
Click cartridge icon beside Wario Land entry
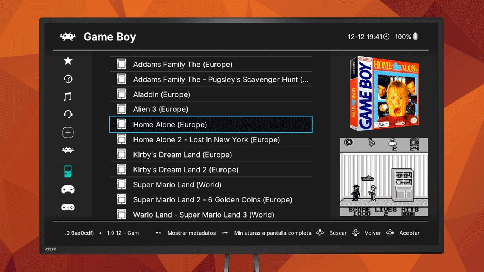pyautogui.click(x=121, y=214)
